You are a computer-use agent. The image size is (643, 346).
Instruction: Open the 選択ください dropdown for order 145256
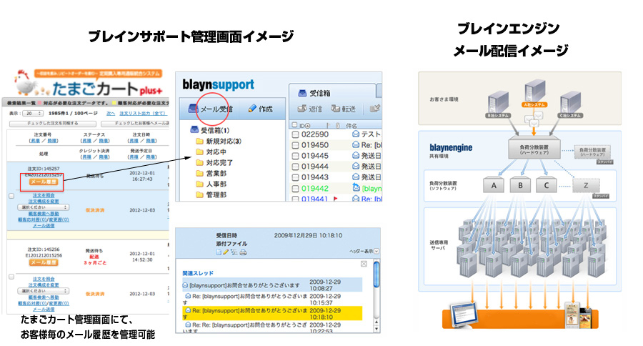tap(44, 290)
